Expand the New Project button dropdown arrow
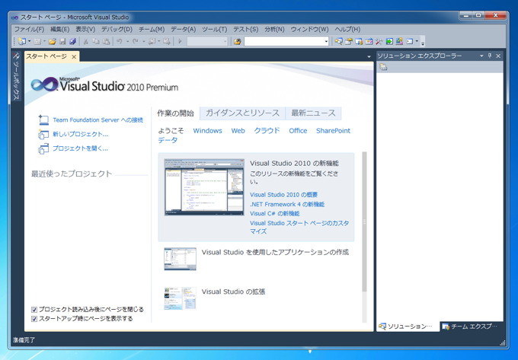This screenshot has height=360, width=518. (29, 41)
